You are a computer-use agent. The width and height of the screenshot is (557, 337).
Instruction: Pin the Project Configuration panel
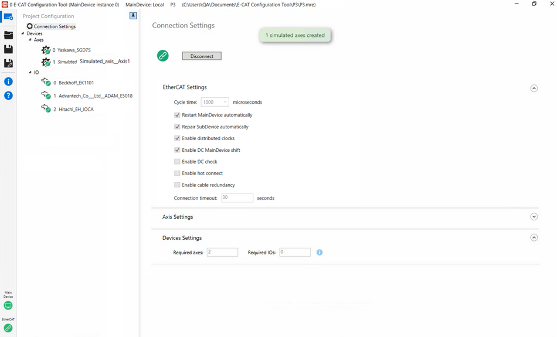(x=133, y=16)
